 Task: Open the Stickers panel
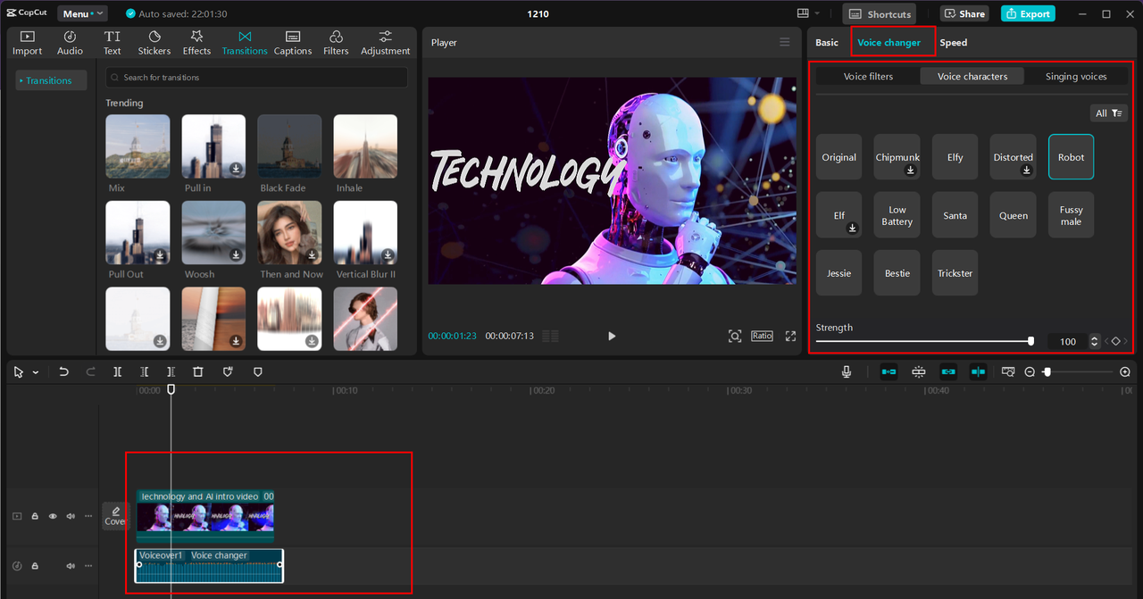[154, 43]
